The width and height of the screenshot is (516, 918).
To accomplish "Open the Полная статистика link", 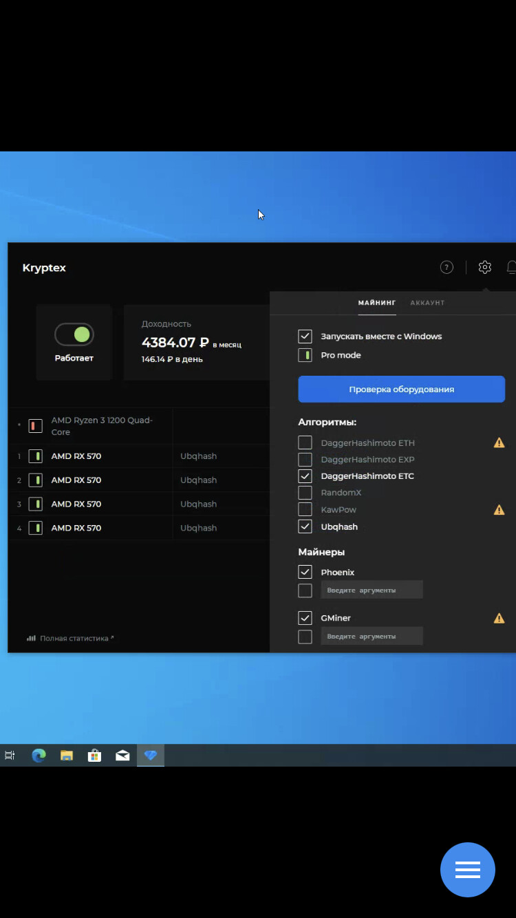I will (76, 639).
